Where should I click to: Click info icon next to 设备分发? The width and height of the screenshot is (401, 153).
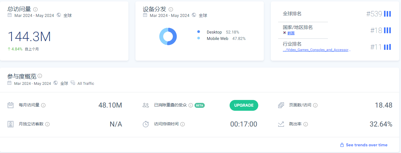(x=171, y=9)
